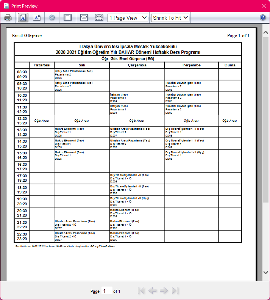
Task: Open the 1 Page View dropdown
Action: [x=128, y=18]
